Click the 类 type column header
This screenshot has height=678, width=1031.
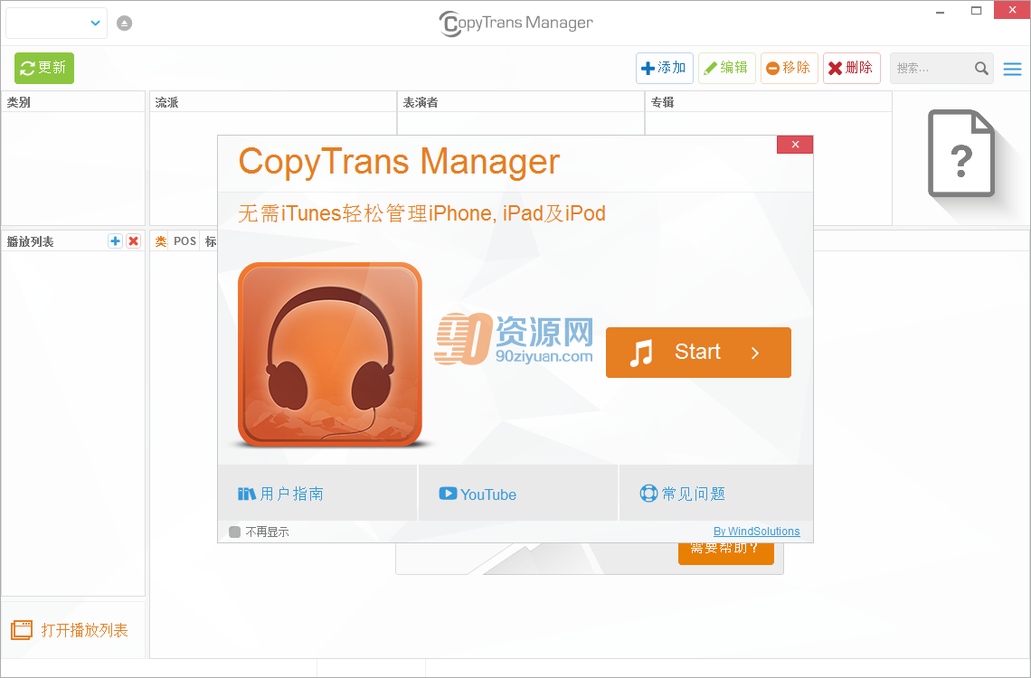tap(160, 241)
